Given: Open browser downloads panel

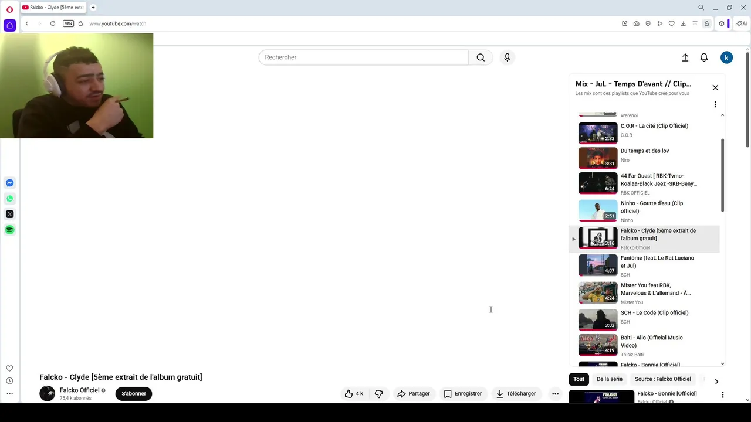Looking at the screenshot, I should click(x=684, y=23).
